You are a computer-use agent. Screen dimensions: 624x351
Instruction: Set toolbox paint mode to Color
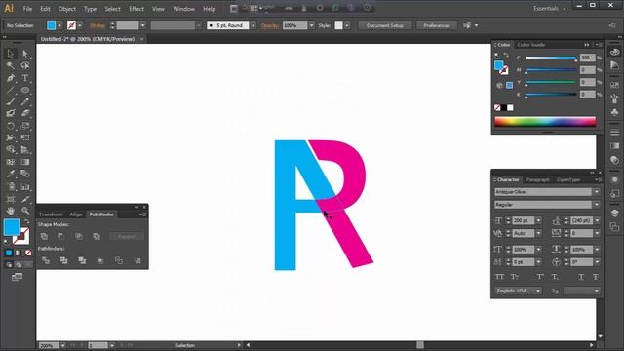coord(9,253)
